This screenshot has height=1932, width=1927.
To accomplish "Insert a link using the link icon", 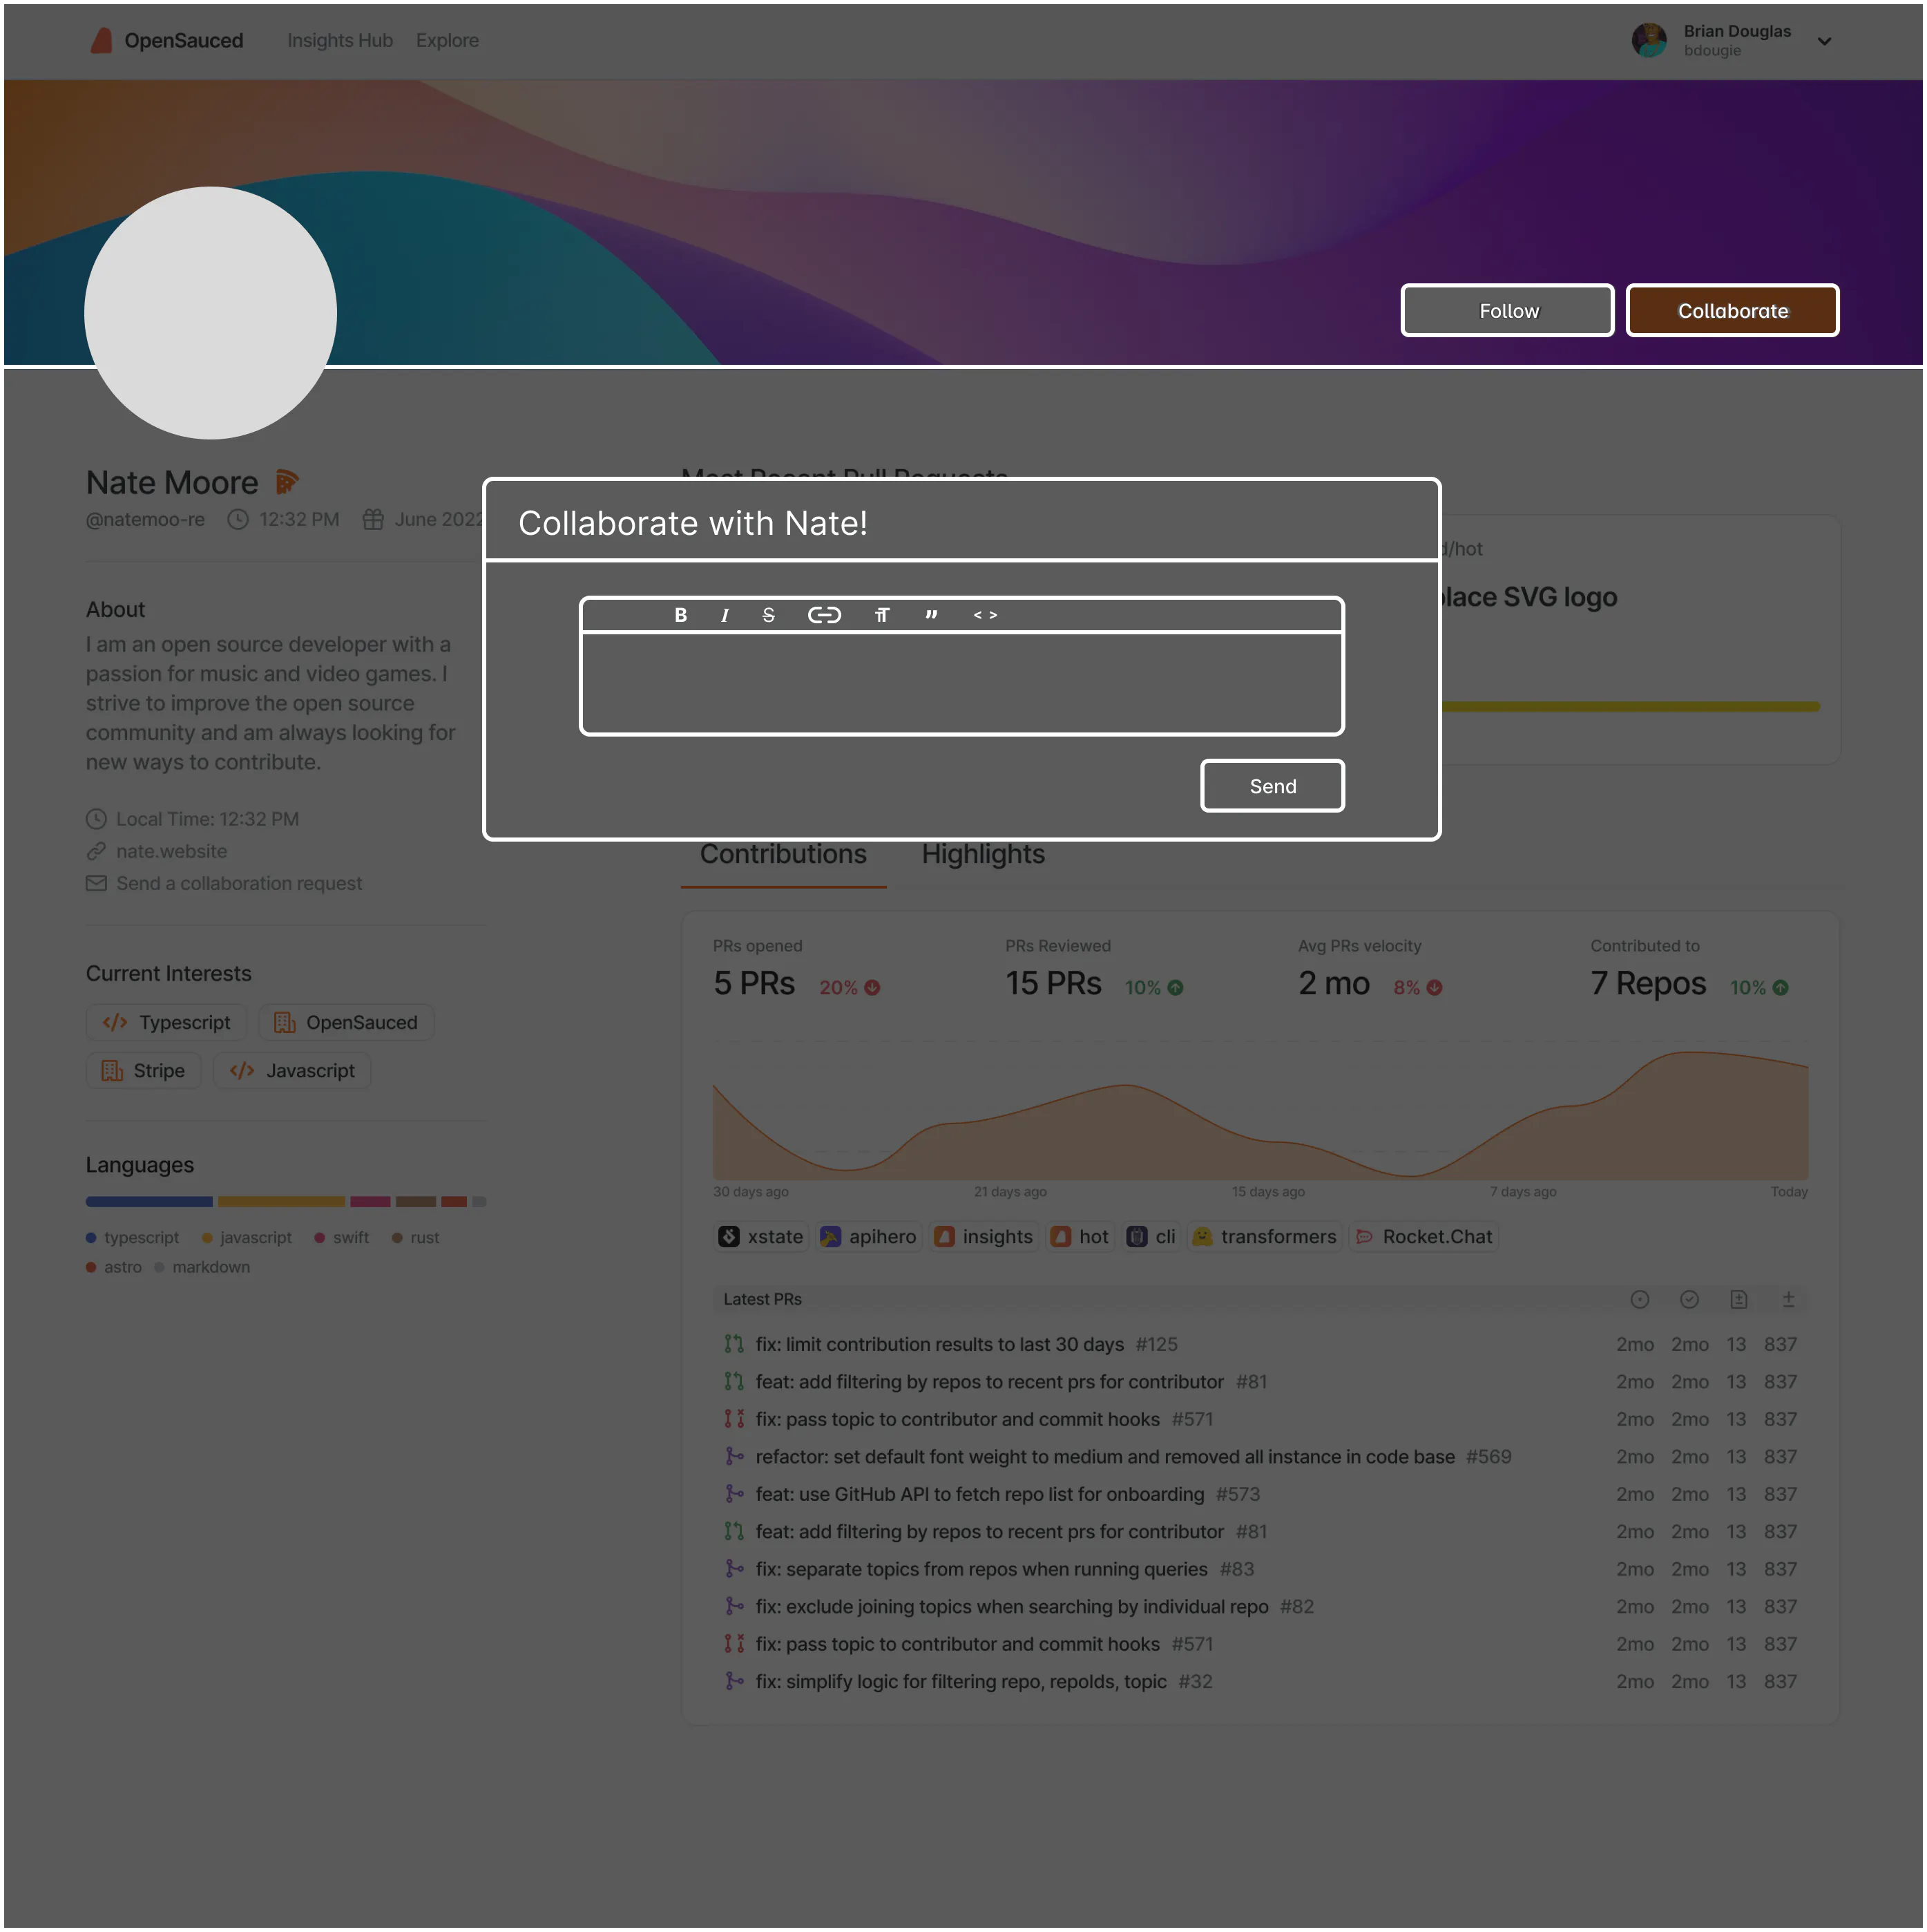I will pos(825,615).
